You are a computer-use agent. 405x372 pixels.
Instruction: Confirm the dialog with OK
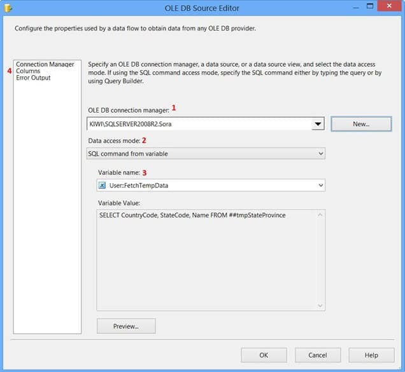tap(264, 355)
